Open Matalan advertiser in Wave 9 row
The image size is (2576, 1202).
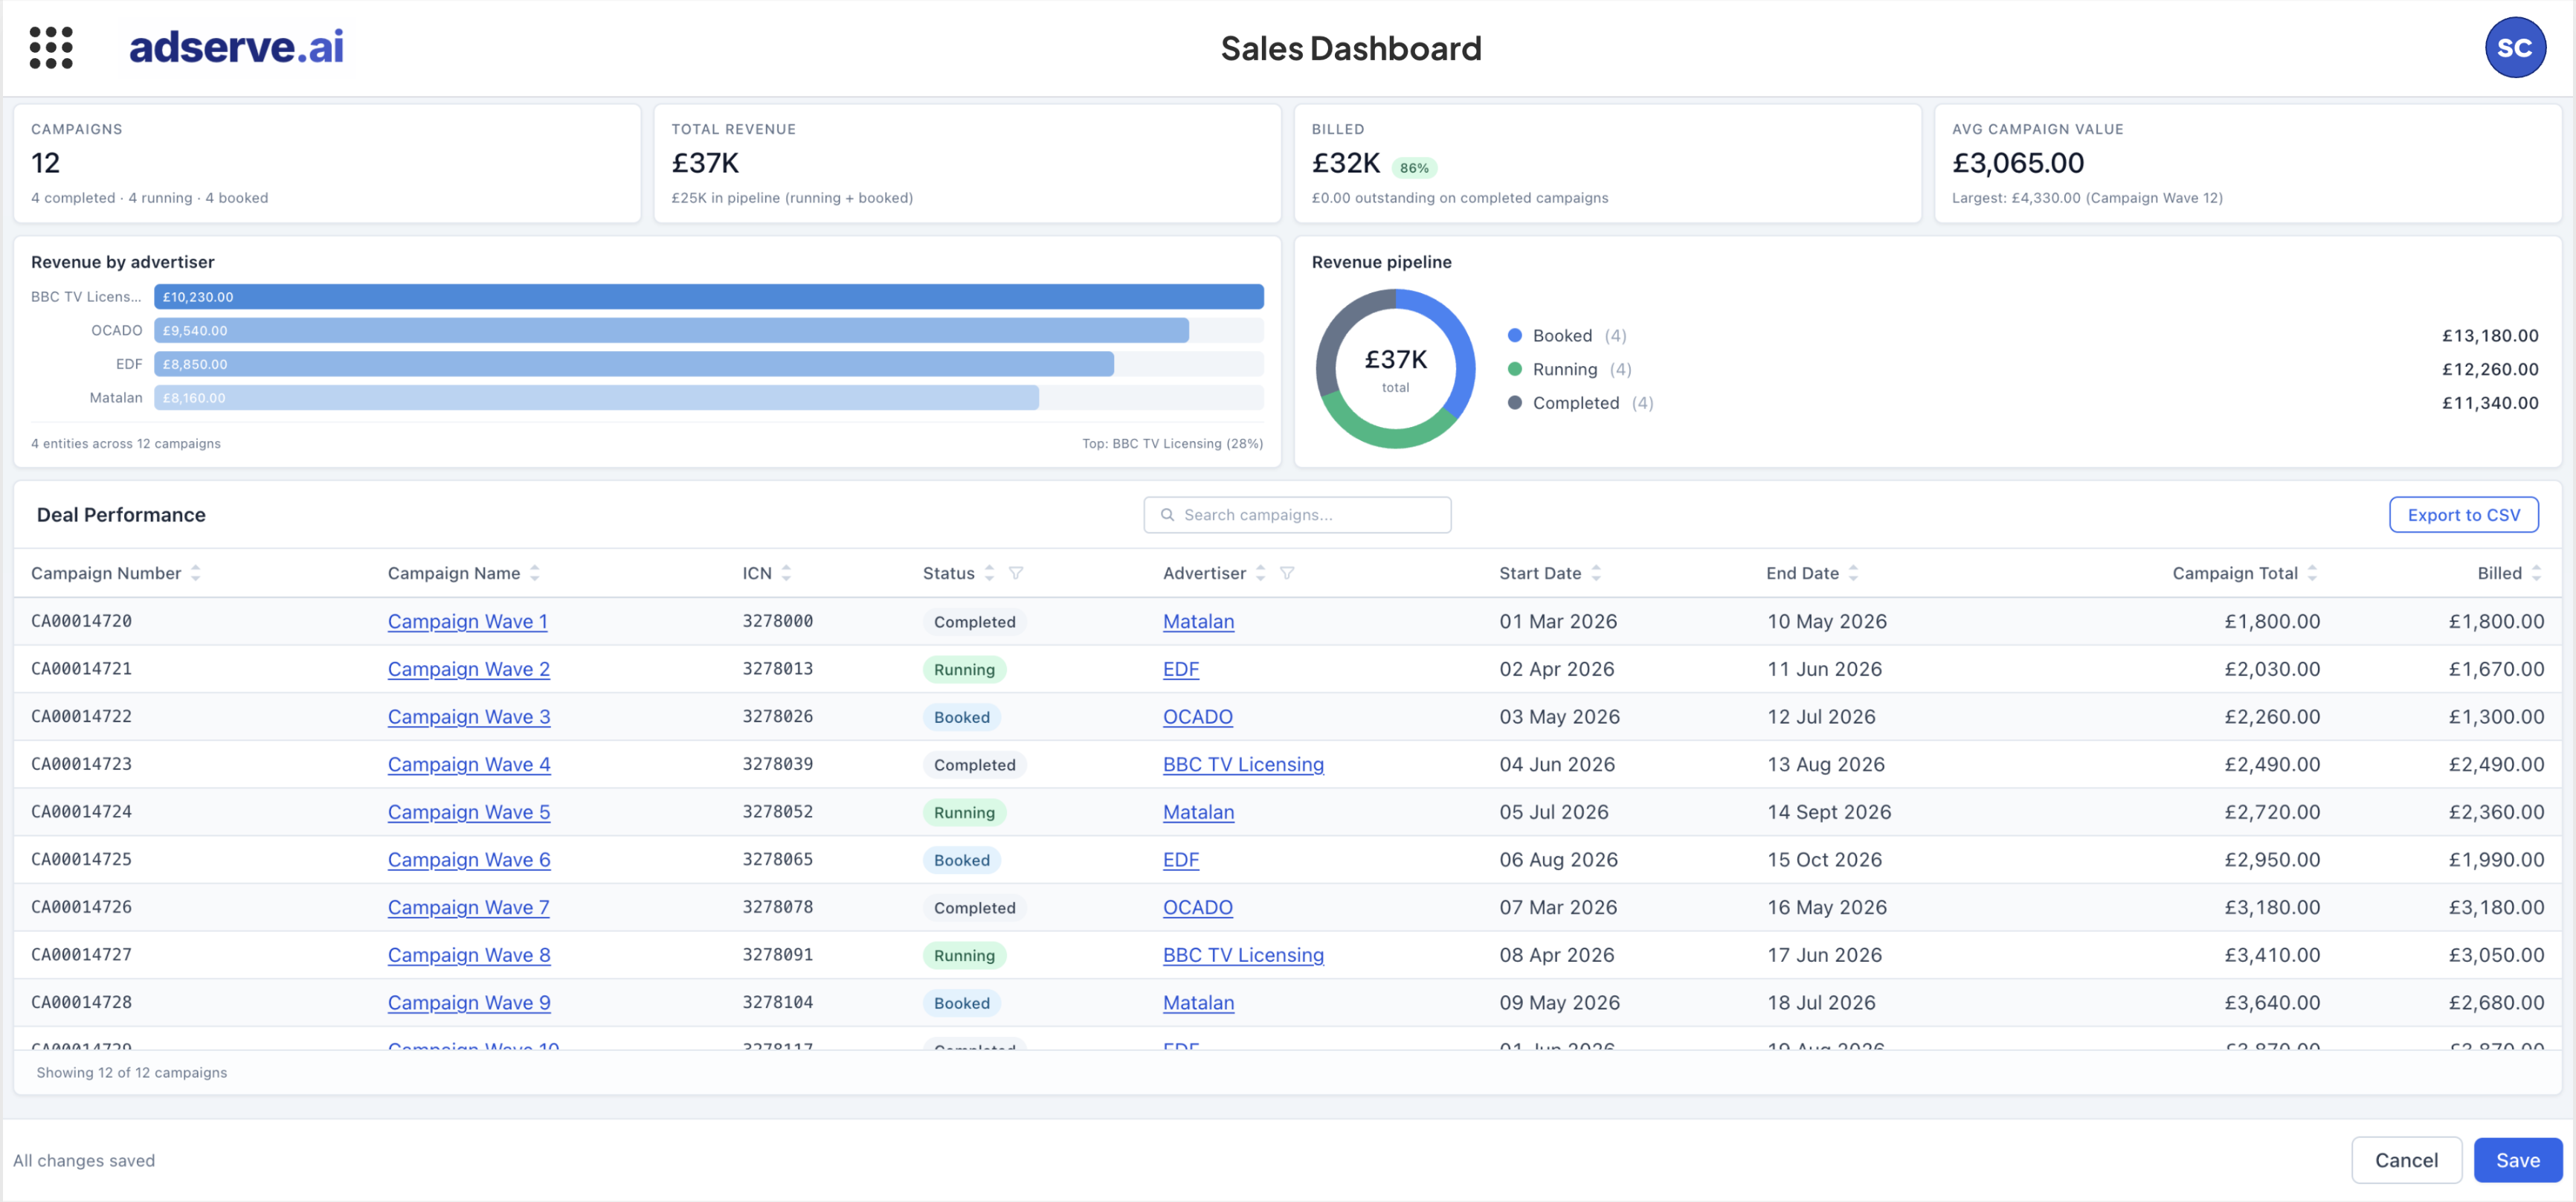point(1198,1003)
